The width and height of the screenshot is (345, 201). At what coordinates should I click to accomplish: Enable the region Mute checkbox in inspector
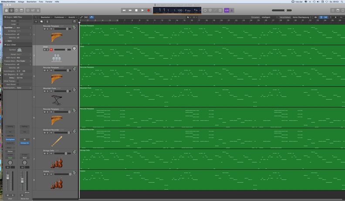coord(18,21)
